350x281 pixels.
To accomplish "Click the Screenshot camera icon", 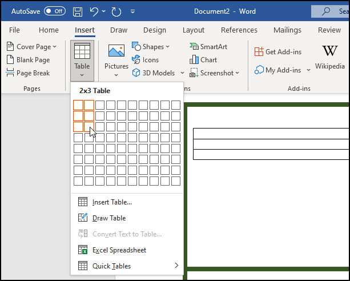I will click(x=194, y=73).
